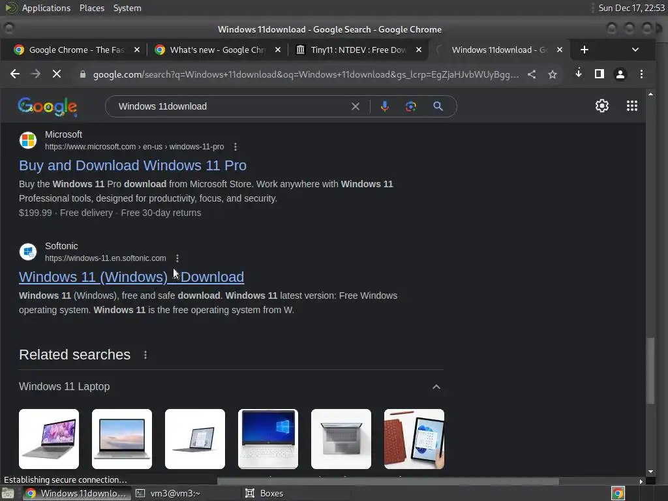Search by image with Google Lens
The height and width of the screenshot is (501, 668).
[411, 106]
